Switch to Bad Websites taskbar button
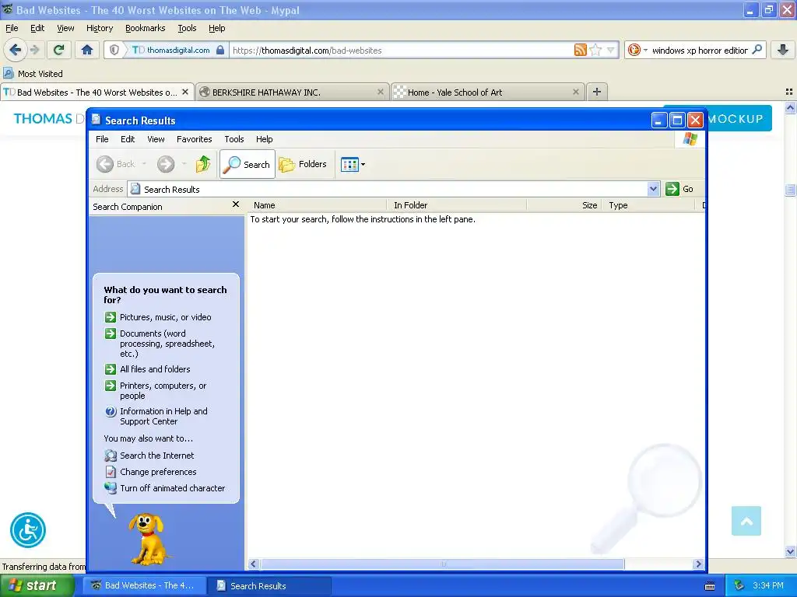The width and height of the screenshot is (797, 597). pos(144,585)
